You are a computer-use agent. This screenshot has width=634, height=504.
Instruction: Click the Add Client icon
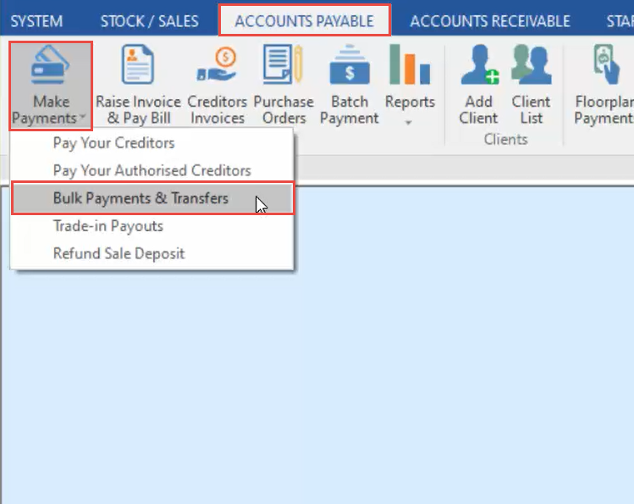479,68
